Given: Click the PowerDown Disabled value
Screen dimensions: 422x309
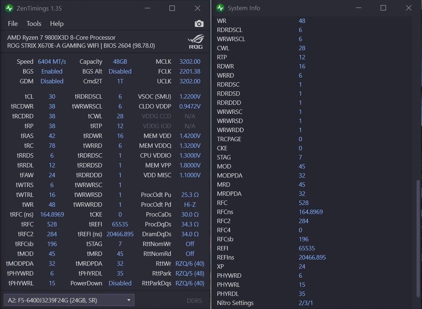Looking at the screenshot, I should [x=120, y=283].
